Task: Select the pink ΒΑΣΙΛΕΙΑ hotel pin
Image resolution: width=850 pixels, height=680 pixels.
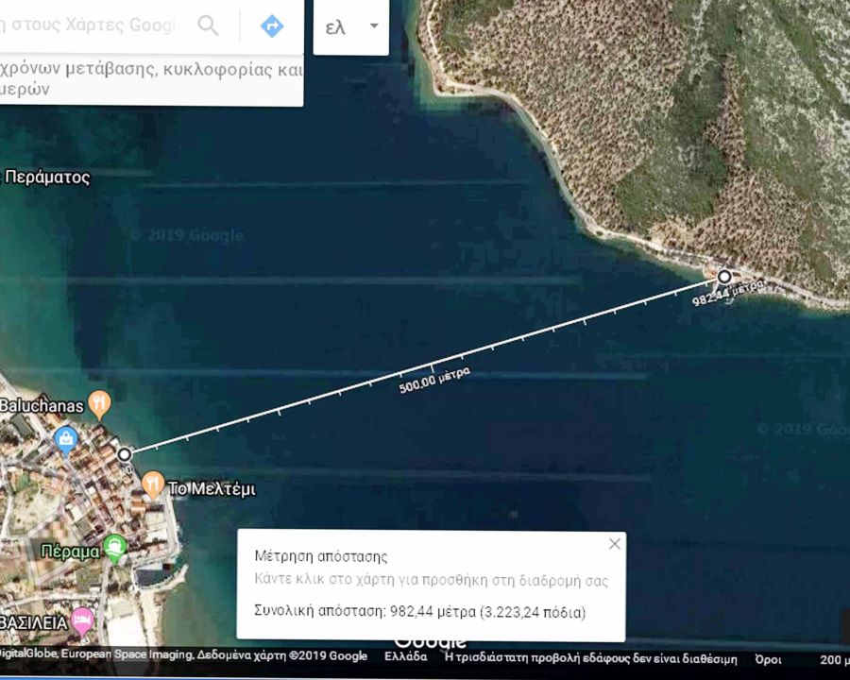Action: pyautogui.click(x=82, y=620)
